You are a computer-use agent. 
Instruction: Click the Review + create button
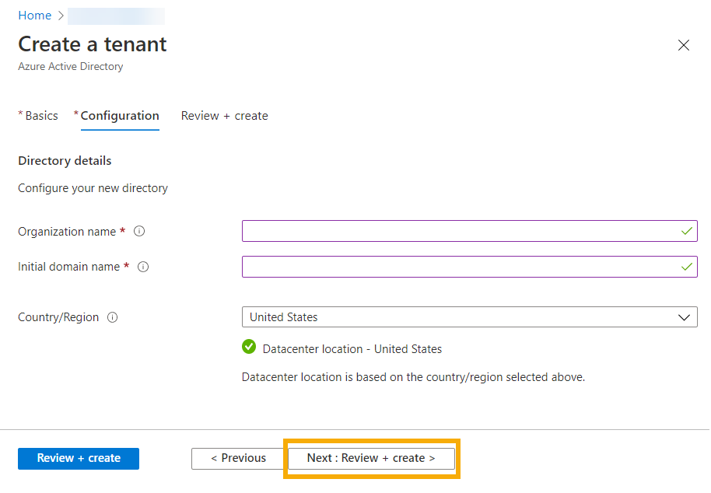click(x=78, y=459)
